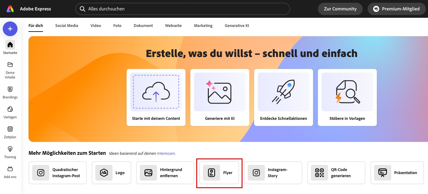Open Vorlagen in the sidebar
The width and height of the screenshot is (428, 194).
(10, 109)
